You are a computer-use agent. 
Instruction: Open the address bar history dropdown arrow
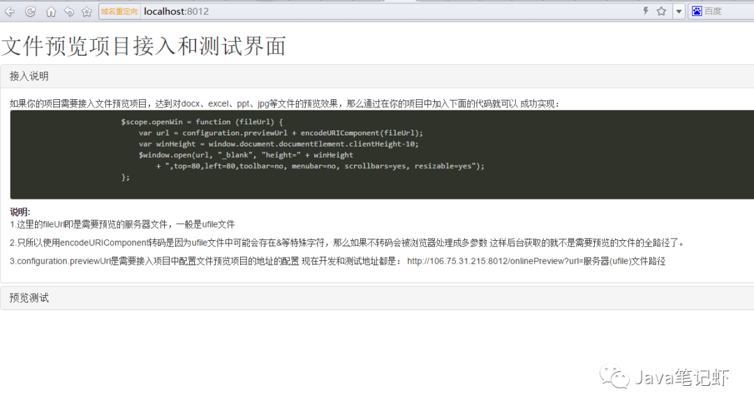click(x=678, y=10)
